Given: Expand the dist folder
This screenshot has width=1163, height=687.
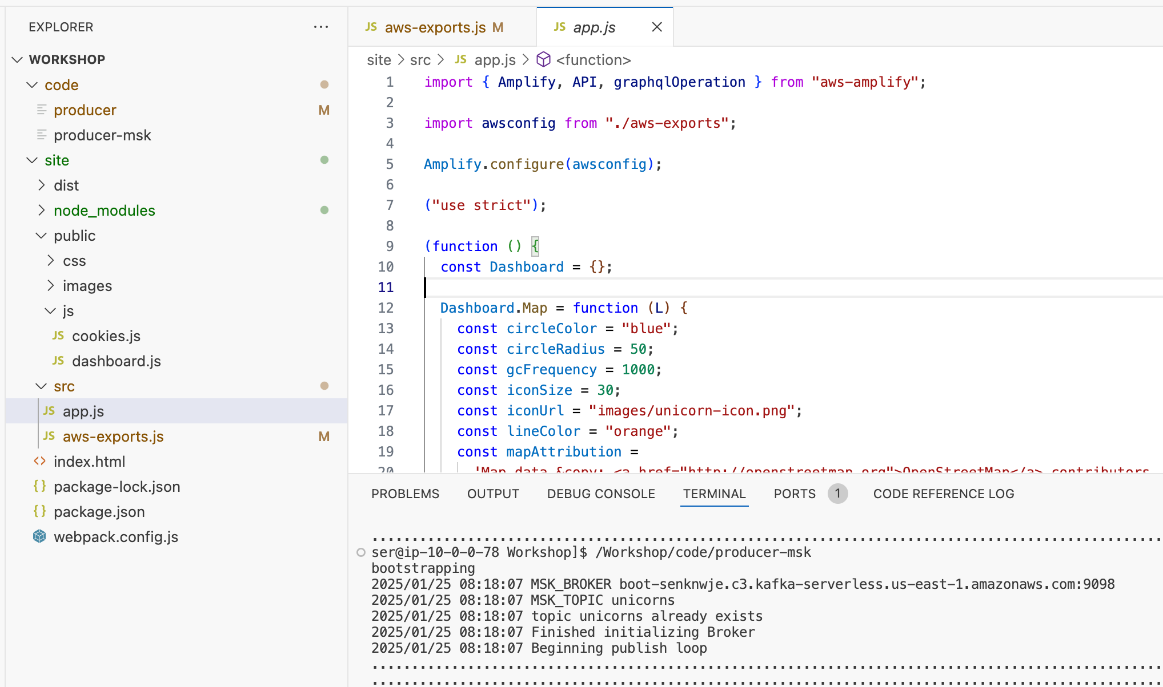Looking at the screenshot, I should [x=41, y=185].
